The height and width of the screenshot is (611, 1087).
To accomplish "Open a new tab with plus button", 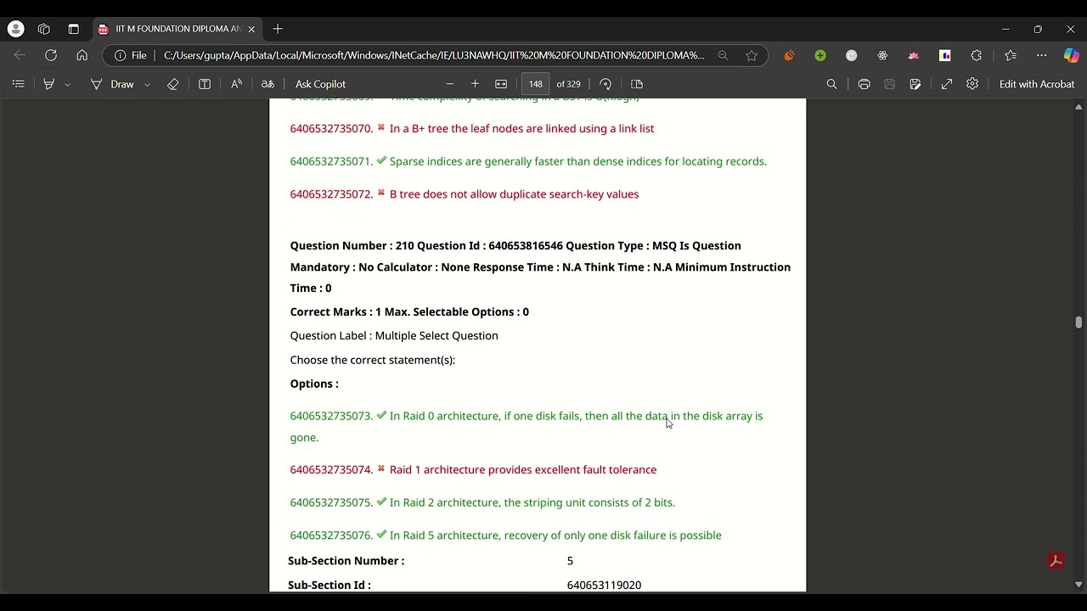I will point(278,29).
